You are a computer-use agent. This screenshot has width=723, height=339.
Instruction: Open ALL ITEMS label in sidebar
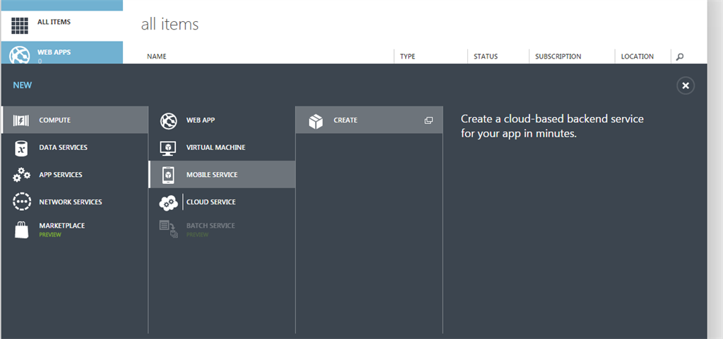click(x=54, y=22)
